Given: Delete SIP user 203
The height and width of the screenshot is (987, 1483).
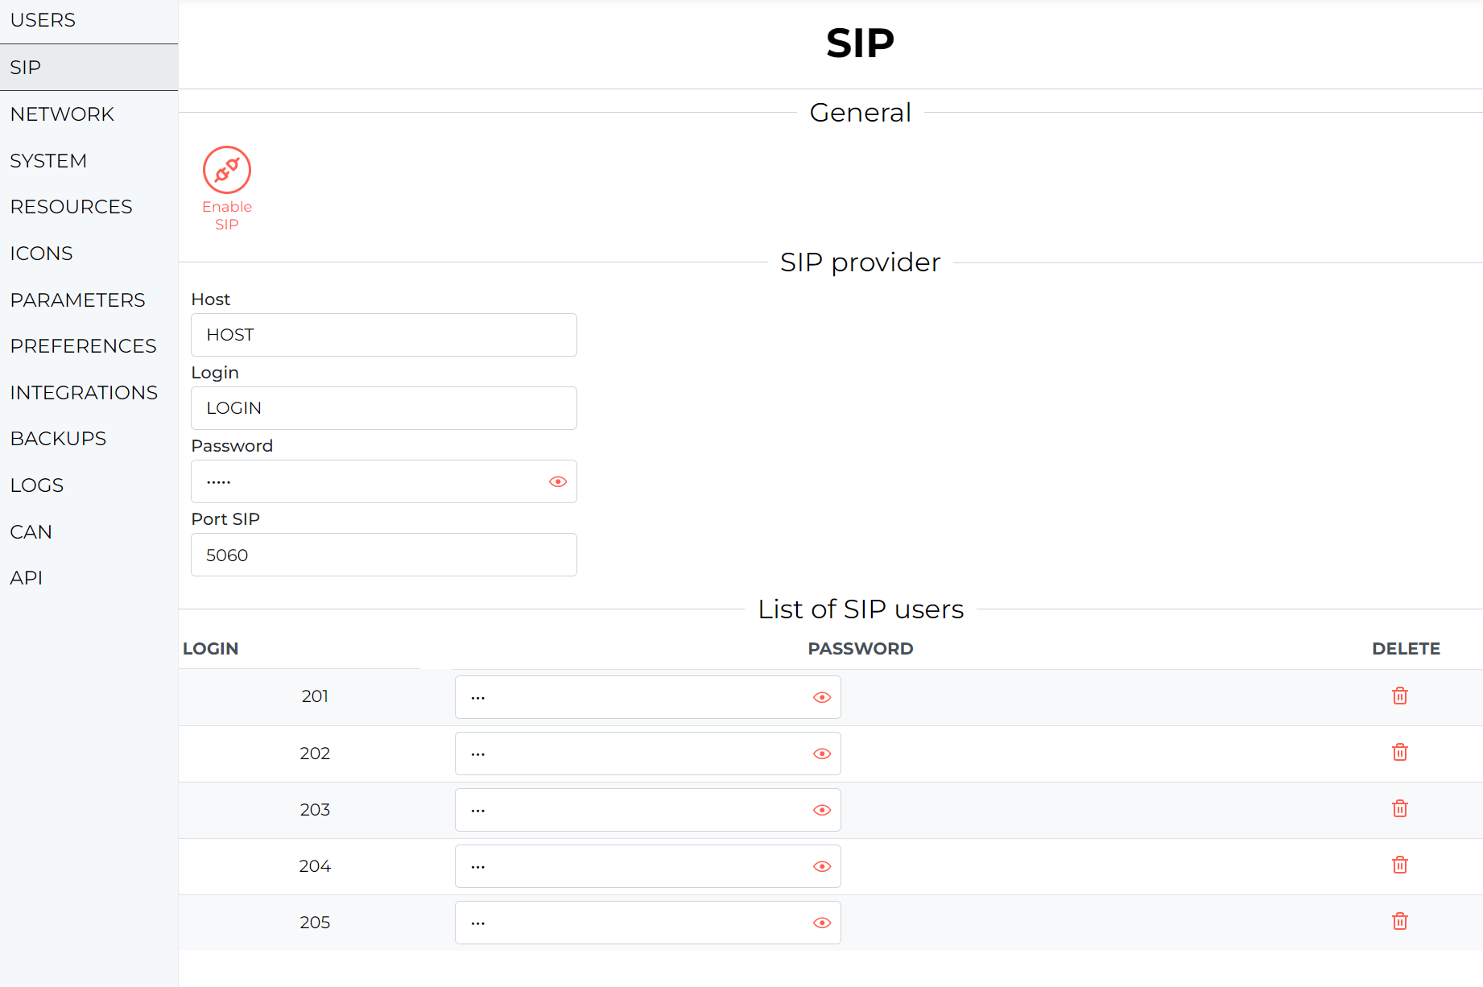Looking at the screenshot, I should tap(1400, 808).
